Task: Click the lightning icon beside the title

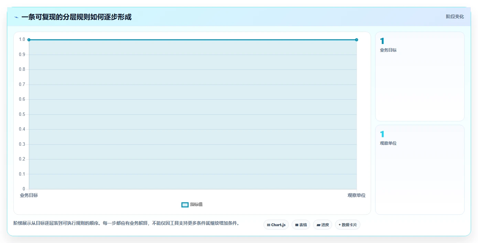Action: point(17,17)
